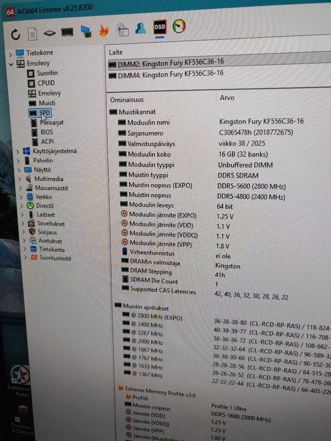The image size is (331, 441).
Task: Expand the Käyttöjärjestelmä node arrow
Action: pyautogui.click(x=18, y=152)
